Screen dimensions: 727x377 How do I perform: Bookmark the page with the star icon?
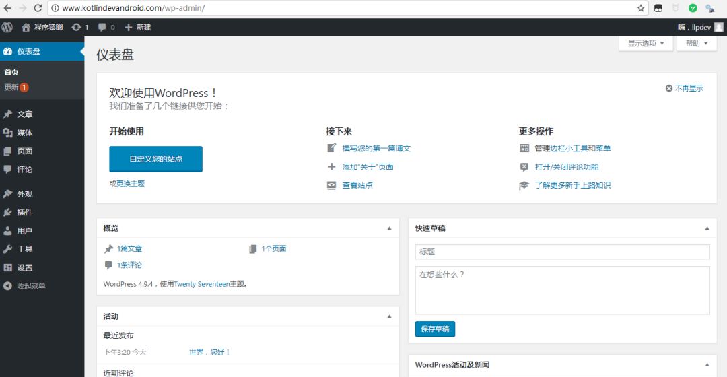[x=641, y=8]
